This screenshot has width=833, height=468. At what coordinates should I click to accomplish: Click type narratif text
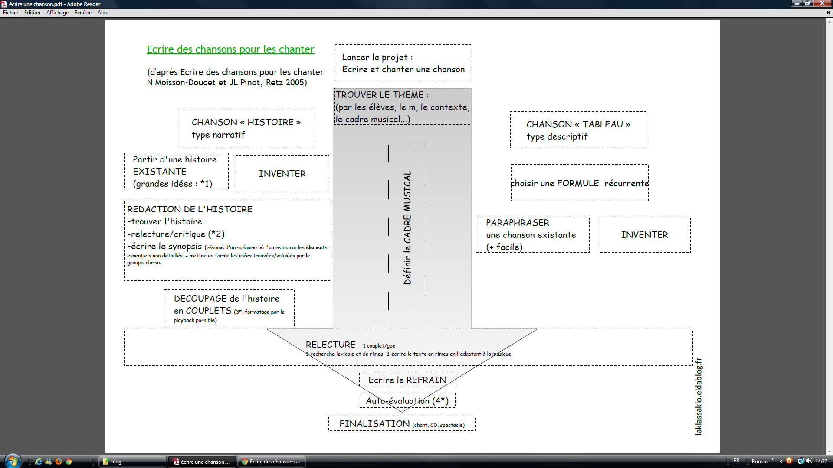coord(218,135)
